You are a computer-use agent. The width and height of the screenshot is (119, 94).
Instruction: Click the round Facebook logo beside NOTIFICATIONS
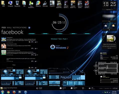tap(29, 28)
